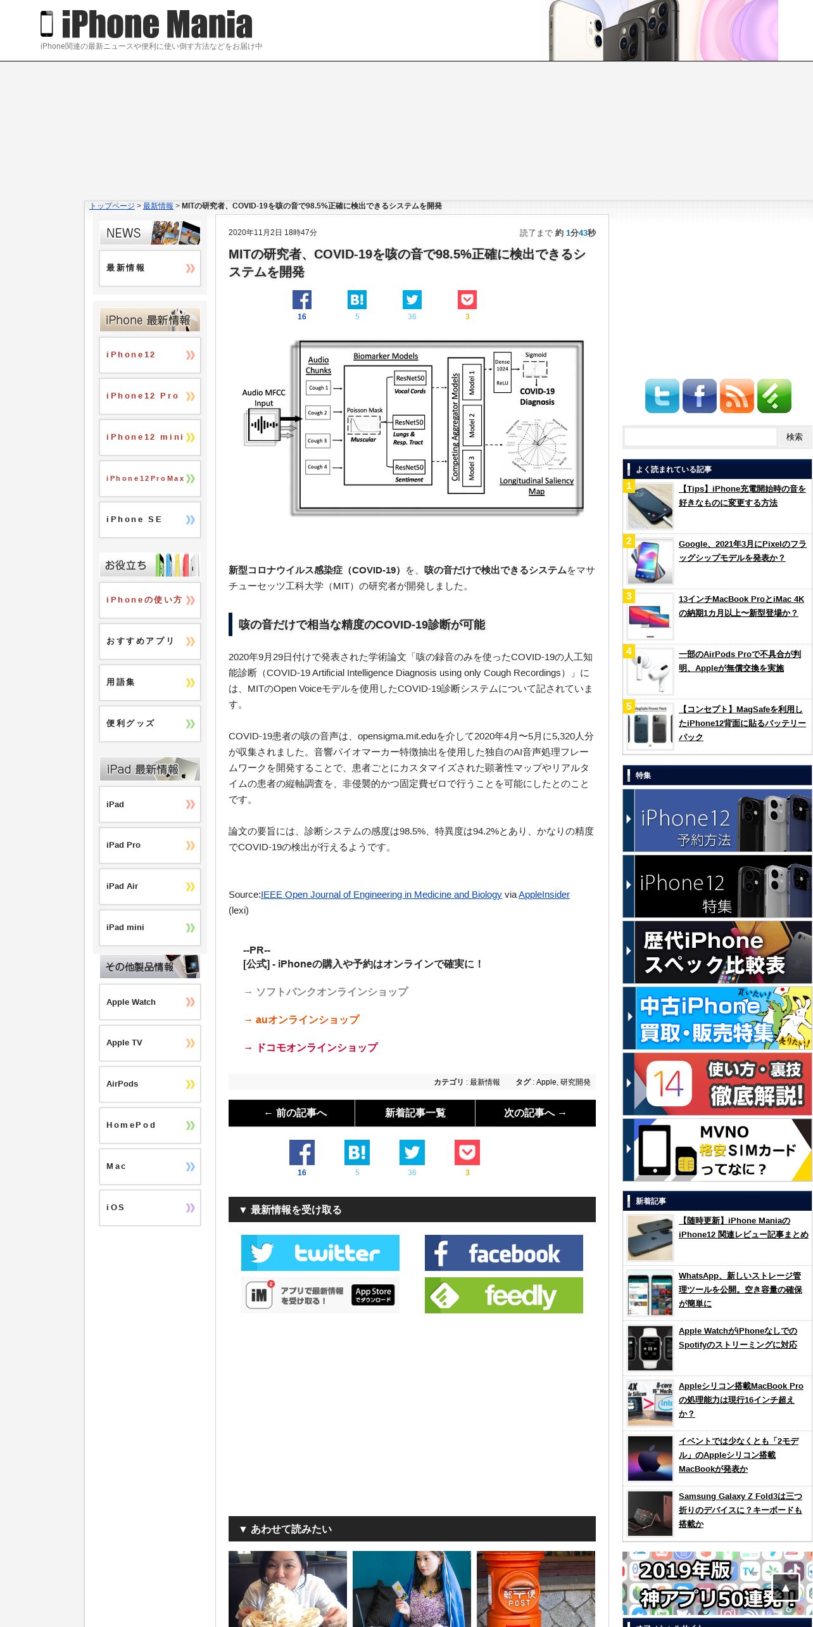
Task: Open 最新情報 in the NEWS menu
Action: pos(150,268)
